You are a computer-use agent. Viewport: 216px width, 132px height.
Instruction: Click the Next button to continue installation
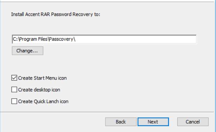(153, 122)
